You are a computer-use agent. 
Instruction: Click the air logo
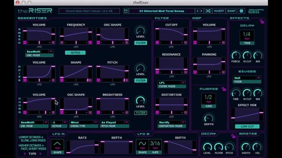(x=256, y=11)
